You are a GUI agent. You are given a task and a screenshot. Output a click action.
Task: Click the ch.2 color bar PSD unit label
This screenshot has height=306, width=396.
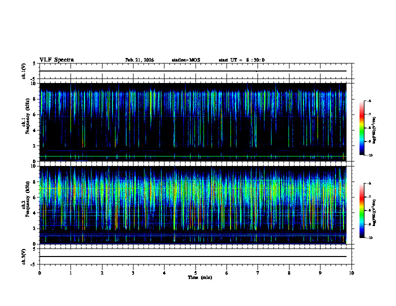374,213
